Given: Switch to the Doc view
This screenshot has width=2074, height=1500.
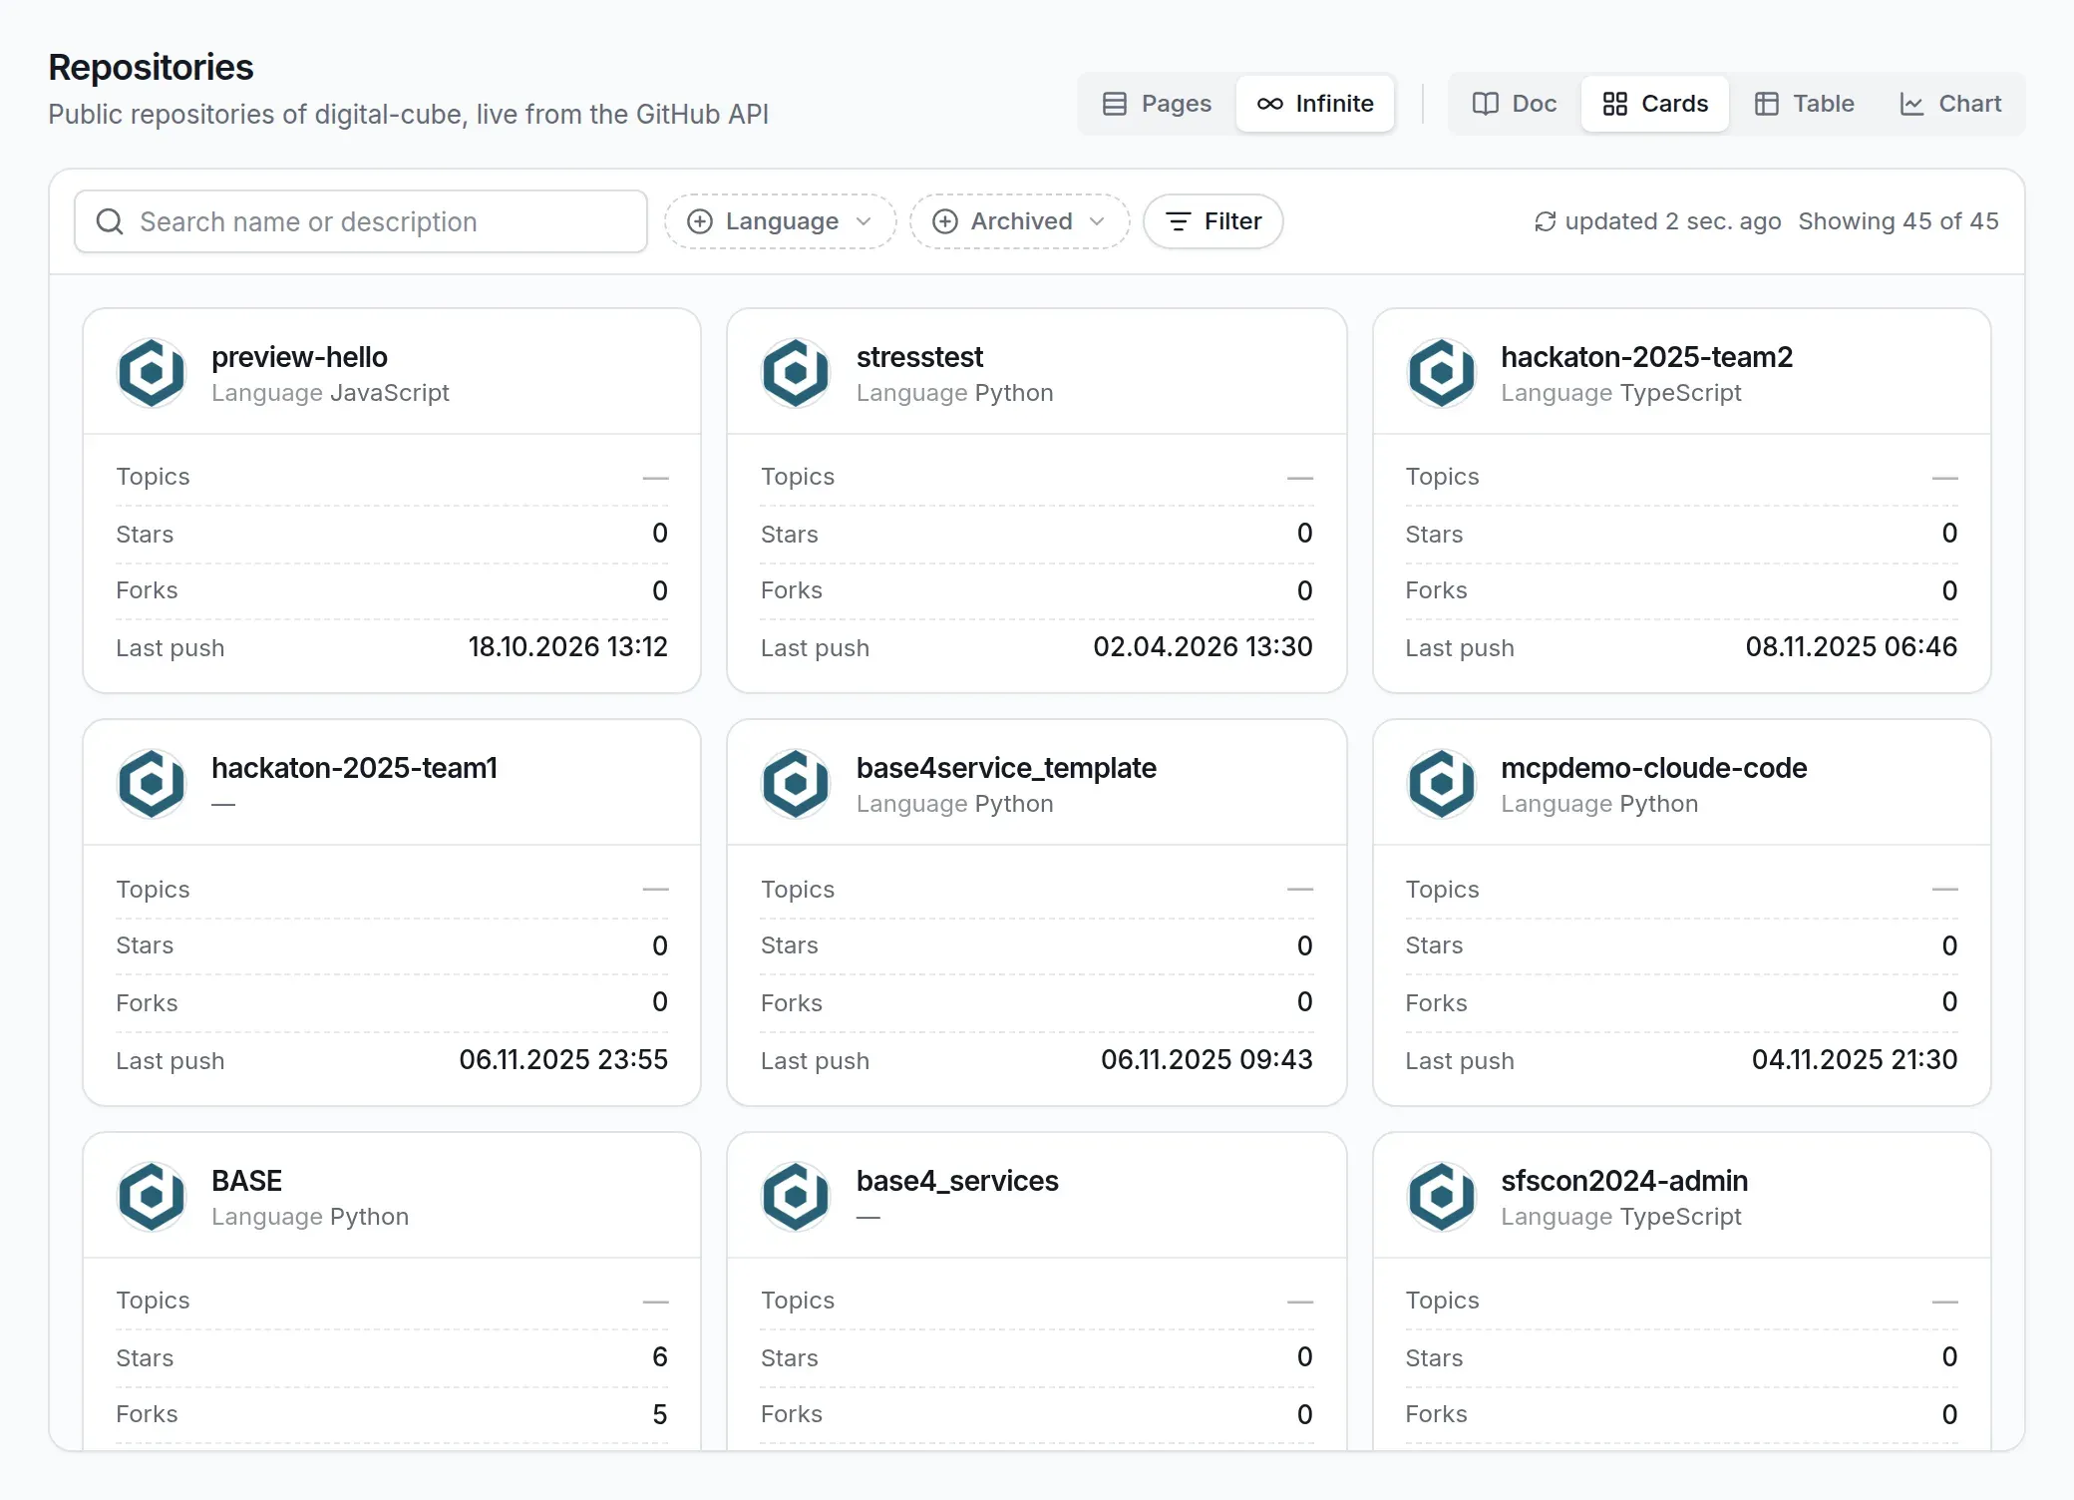Looking at the screenshot, I should [1514, 104].
